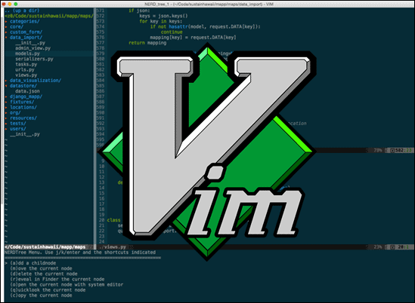Expand the django_mapp/ folder arrow

point(6,96)
